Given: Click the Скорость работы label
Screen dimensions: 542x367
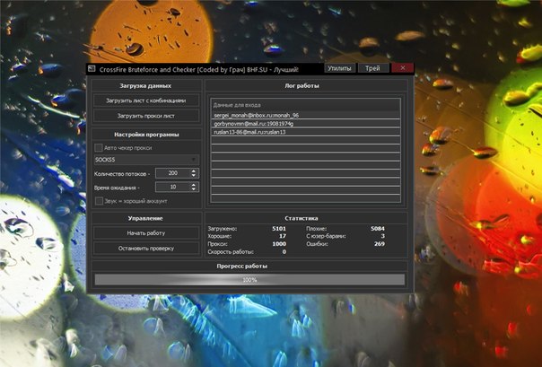Looking at the screenshot, I should [x=231, y=252].
